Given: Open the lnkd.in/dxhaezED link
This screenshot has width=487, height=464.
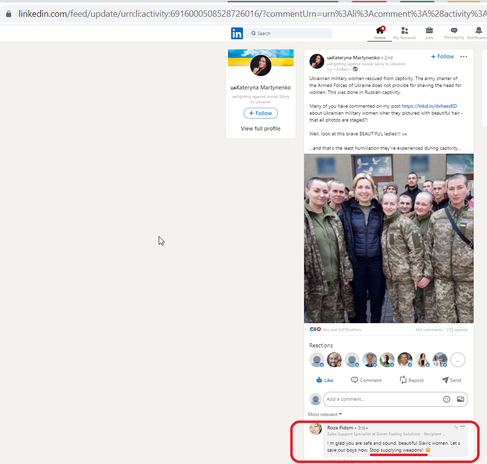Looking at the screenshot, I should [x=429, y=106].
